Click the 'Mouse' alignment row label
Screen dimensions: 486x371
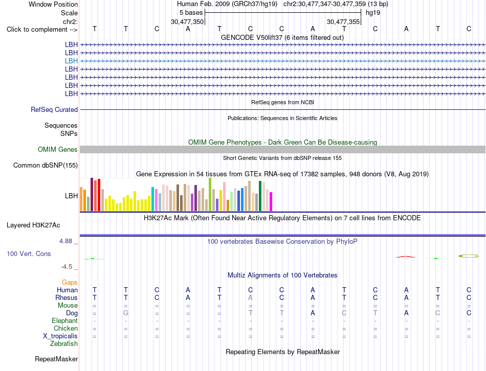coord(68,306)
